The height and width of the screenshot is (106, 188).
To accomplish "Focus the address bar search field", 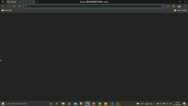I will click(94, 6).
